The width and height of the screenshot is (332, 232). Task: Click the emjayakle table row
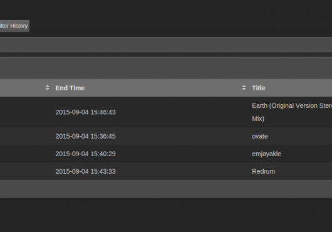166,154
